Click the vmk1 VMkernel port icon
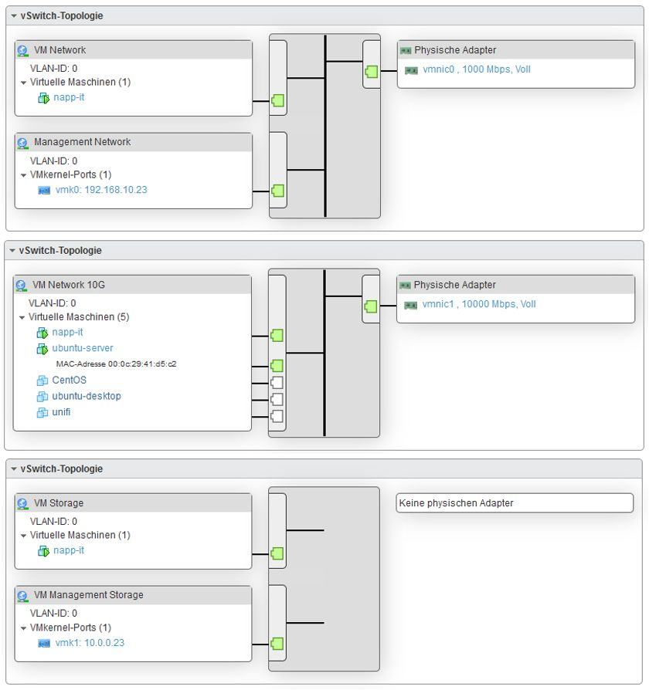 tap(44, 643)
